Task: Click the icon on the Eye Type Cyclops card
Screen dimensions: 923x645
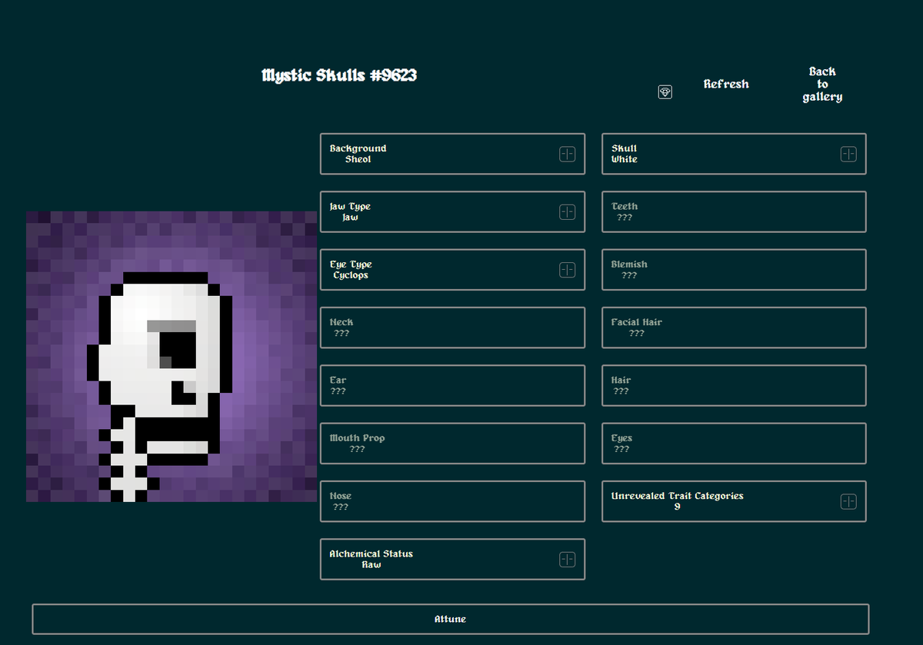Action: (568, 270)
